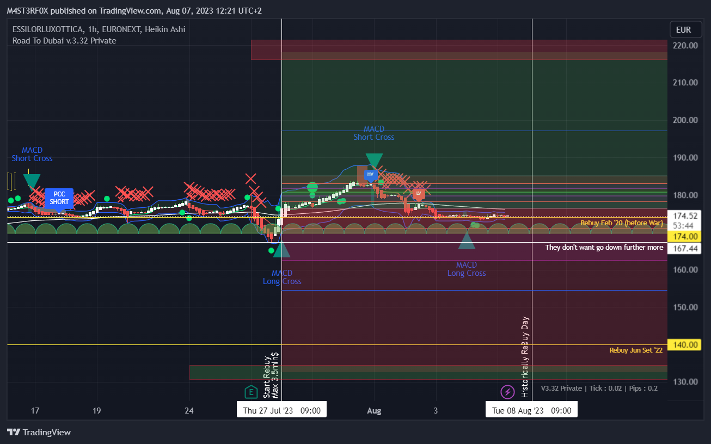Screen dimensions: 711x444
Task: Click the faded up triangle above second Long Cross
Action: [x=467, y=241]
